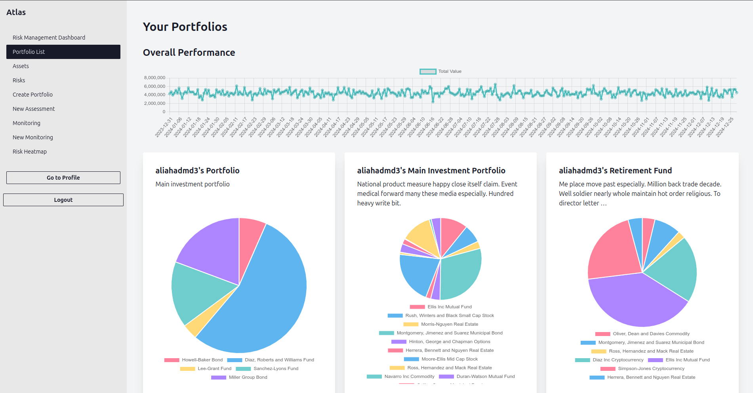
Task: Open New Assessment page
Action: (x=63, y=109)
